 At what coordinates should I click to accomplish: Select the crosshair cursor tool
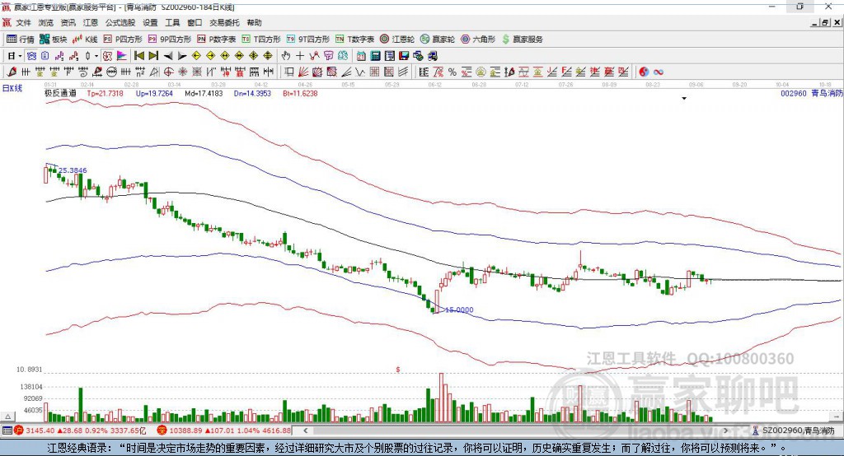(300, 56)
